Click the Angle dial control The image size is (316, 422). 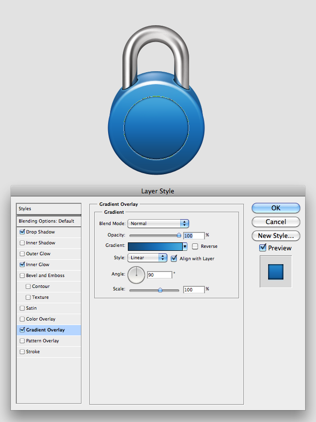tap(136, 275)
